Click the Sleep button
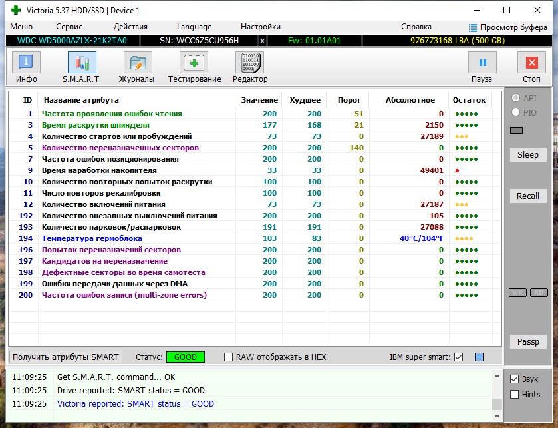Image resolution: width=558 pixels, height=428 pixels. pos(528,155)
